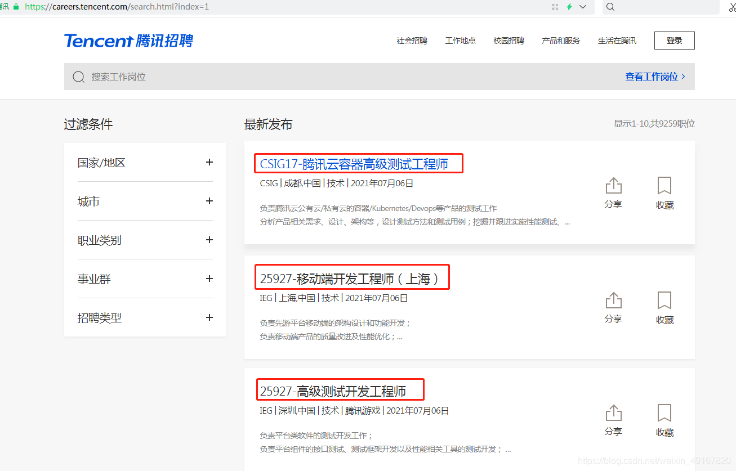Click description line 负责平台类软件的测试开发工作
Image resolution: width=736 pixels, height=471 pixels.
click(316, 436)
